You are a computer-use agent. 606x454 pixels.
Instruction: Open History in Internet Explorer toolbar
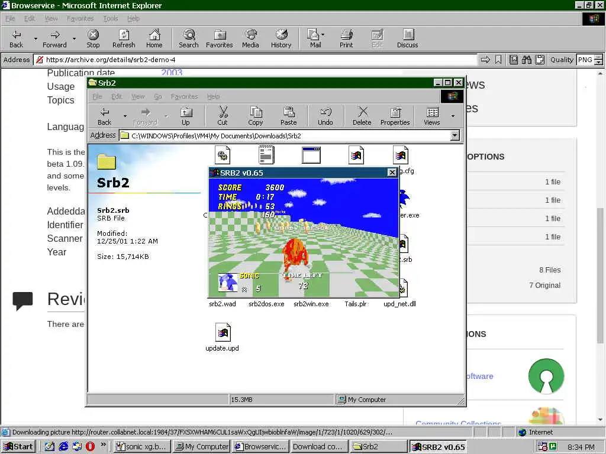pos(281,38)
